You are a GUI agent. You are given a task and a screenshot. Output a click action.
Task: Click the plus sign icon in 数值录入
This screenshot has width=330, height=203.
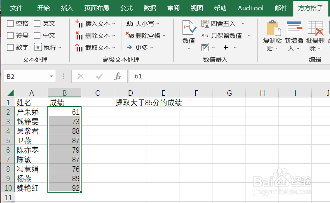[x=226, y=47]
